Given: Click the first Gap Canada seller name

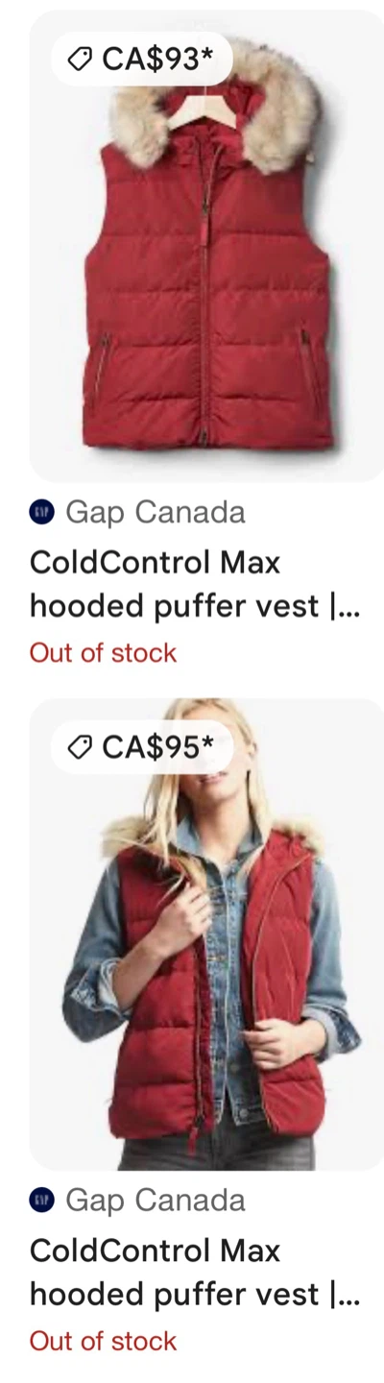Looking at the screenshot, I should 156,513.
